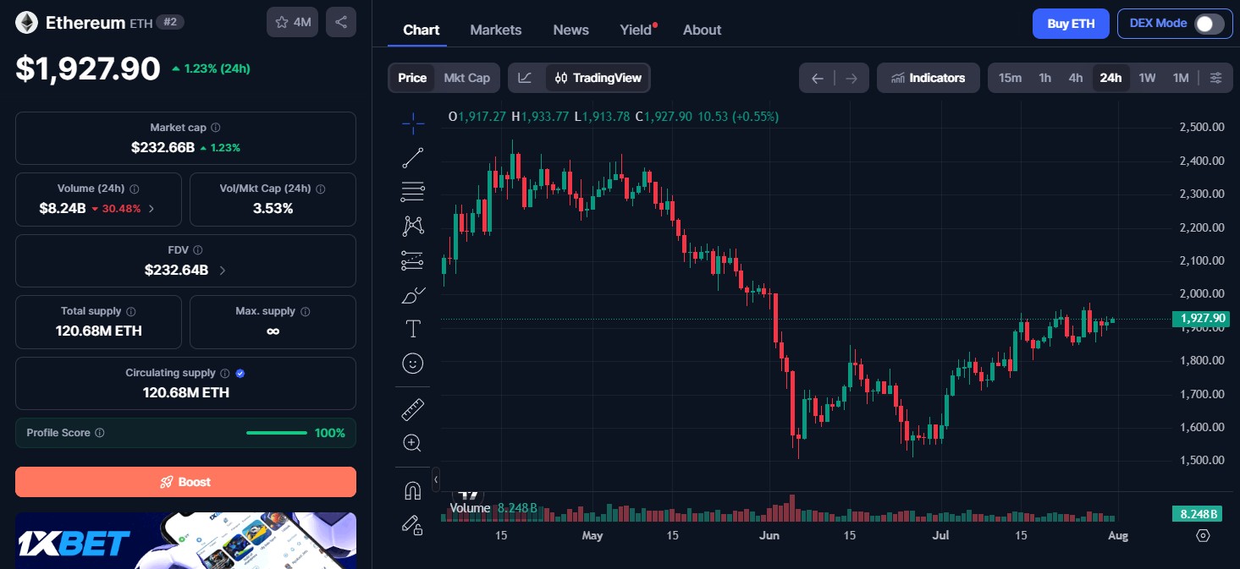Set chart interval to 24h
Viewport: 1240px width, 569px height.
pyautogui.click(x=1110, y=78)
